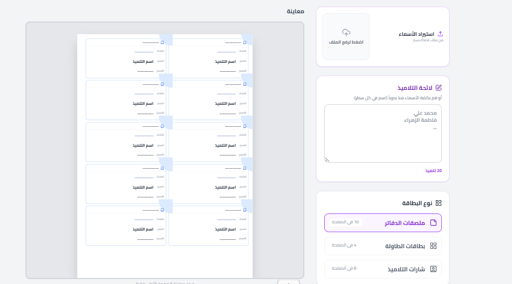Click the لائحة التلاميذ heading
Viewport: 512px width, 284px height.
pyautogui.click(x=415, y=88)
